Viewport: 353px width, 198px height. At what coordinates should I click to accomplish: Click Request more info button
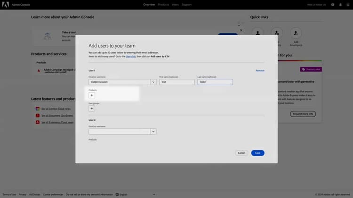pyautogui.click(x=303, y=114)
